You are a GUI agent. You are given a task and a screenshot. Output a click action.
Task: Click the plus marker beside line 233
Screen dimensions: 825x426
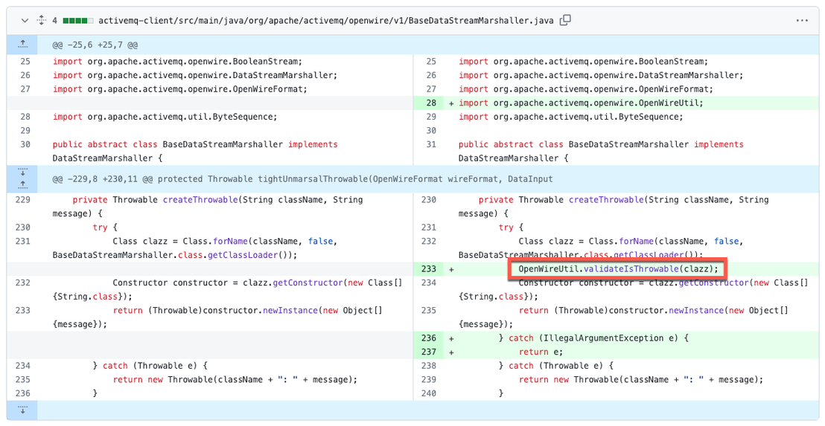pyautogui.click(x=451, y=269)
